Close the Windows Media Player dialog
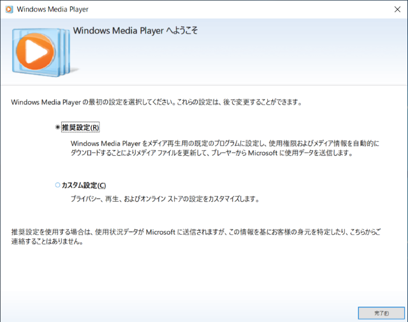408x322 pixels. 397,10
